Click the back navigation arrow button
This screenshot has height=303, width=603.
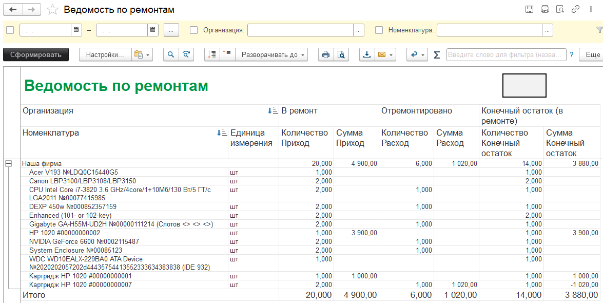[13, 10]
